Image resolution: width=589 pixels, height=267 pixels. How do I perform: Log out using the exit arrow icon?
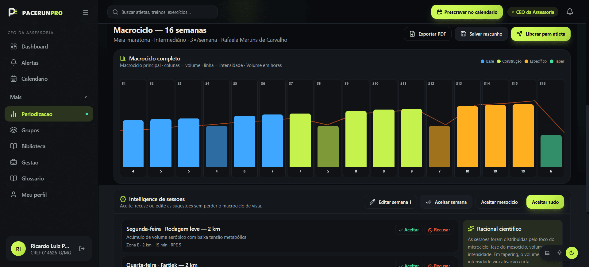[x=82, y=249]
